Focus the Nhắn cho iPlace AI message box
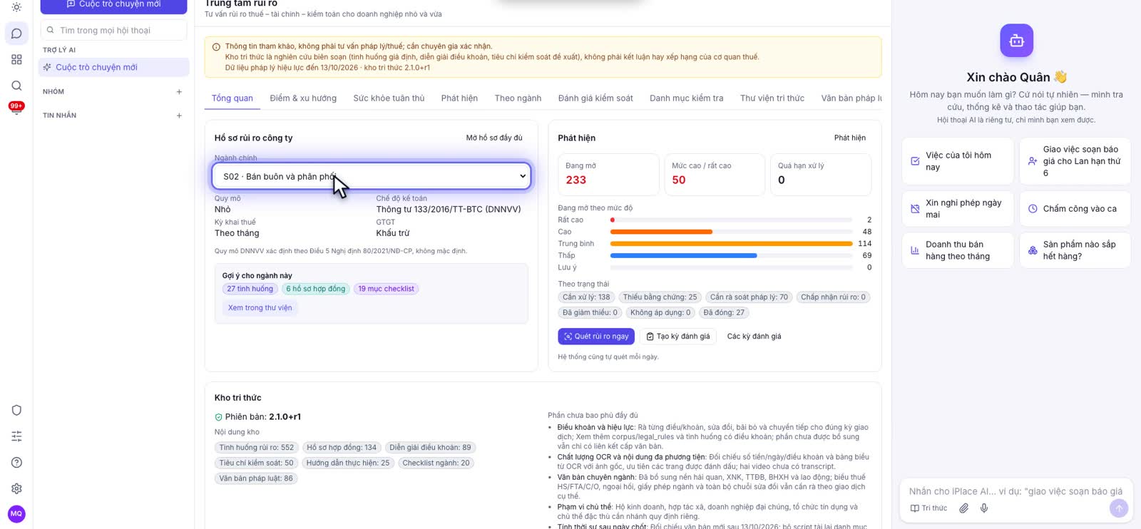 point(1015,491)
